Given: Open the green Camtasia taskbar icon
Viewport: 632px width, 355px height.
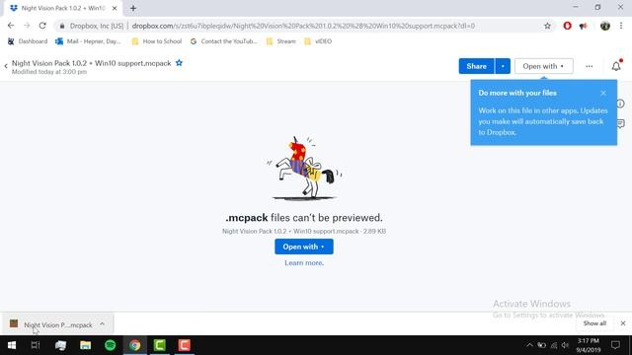Looking at the screenshot, I should [x=160, y=345].
